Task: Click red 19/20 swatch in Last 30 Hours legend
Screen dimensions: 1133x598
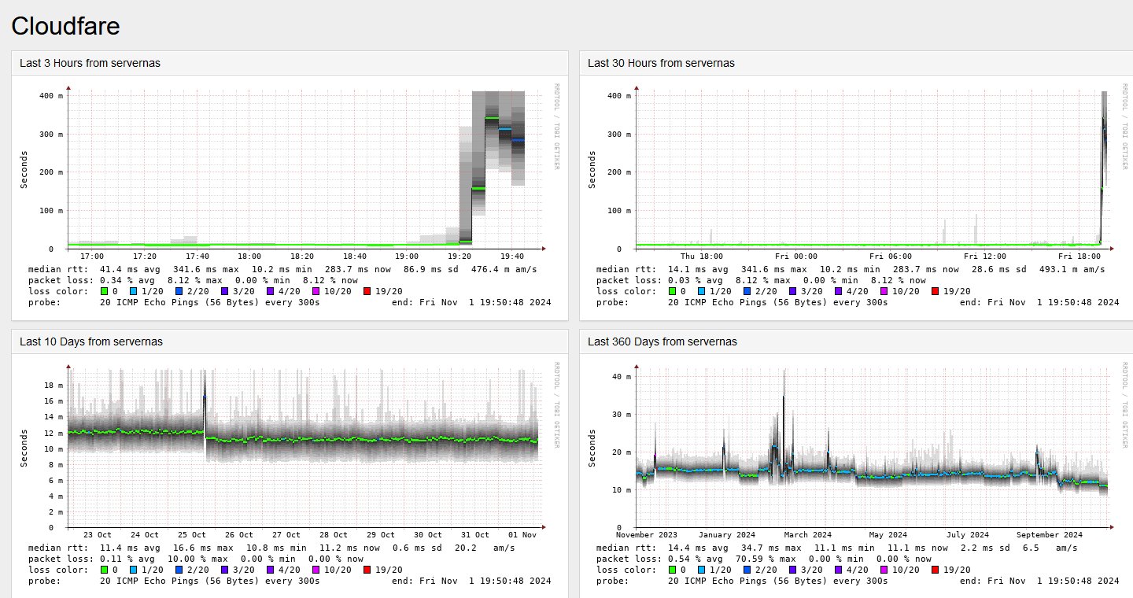Action: [936, 291]
